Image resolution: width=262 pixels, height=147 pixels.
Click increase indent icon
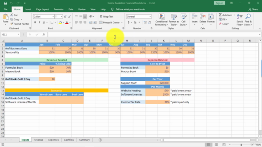point(95,22)
